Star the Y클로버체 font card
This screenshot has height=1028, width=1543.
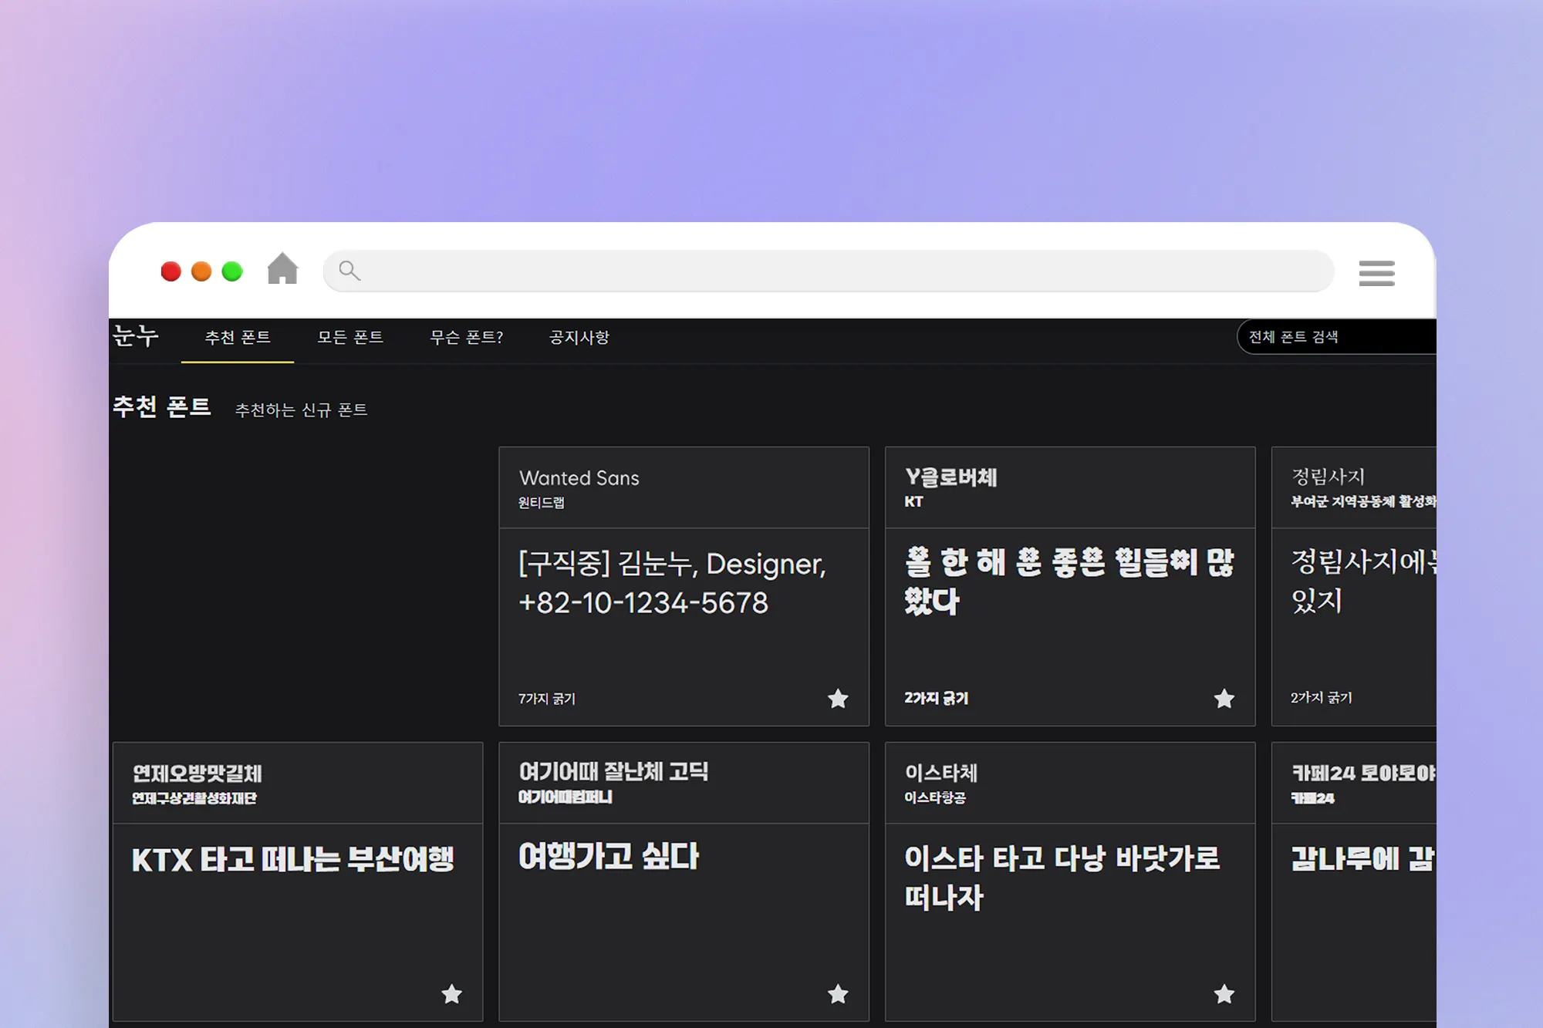coord(1224,699)
